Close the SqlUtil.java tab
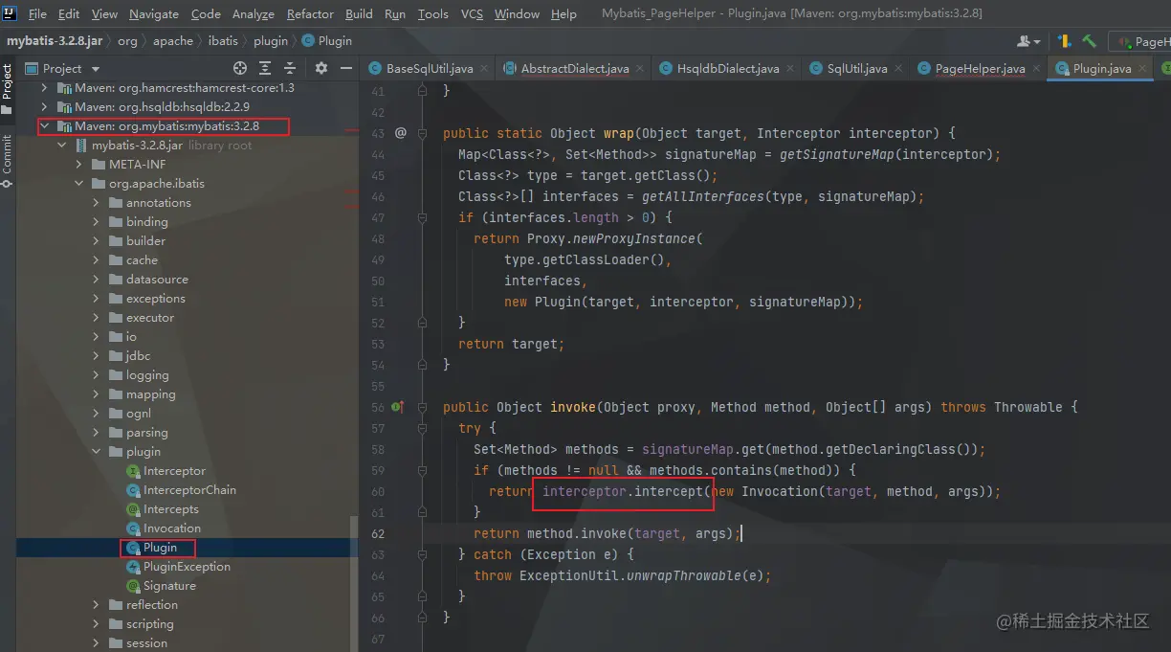1171x652 pixels. [x=898, y=69]
